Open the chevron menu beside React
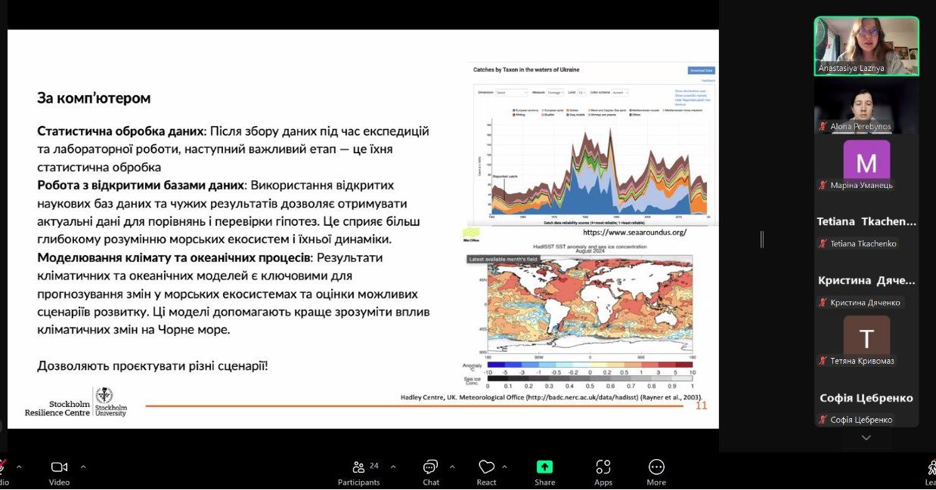Viewport: 936px width, 490px height. point(504,467)
